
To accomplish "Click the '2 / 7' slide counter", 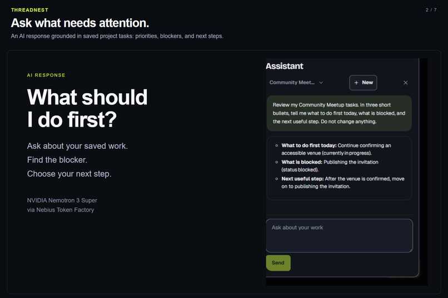I will (x=431, y=10).
